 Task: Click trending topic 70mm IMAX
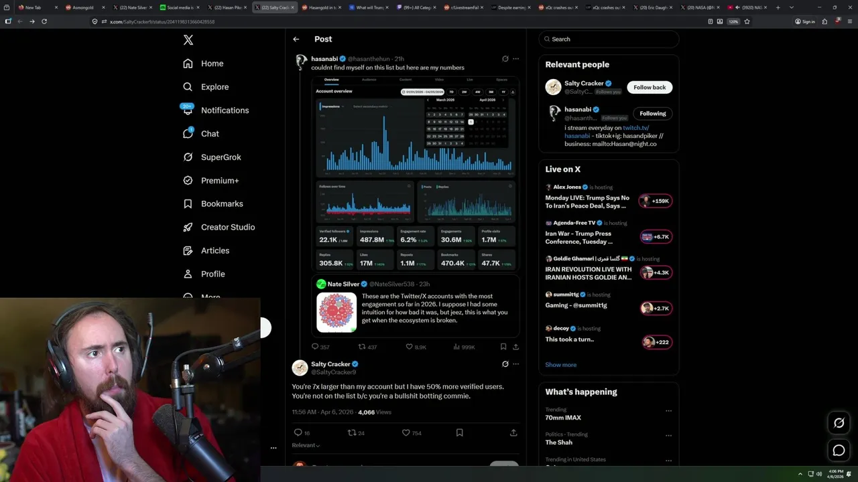563,418
